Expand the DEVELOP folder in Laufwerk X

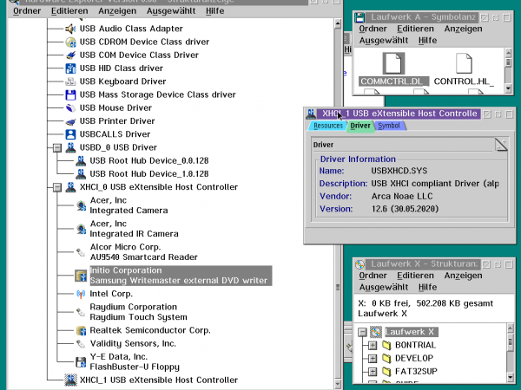point(373,358)
